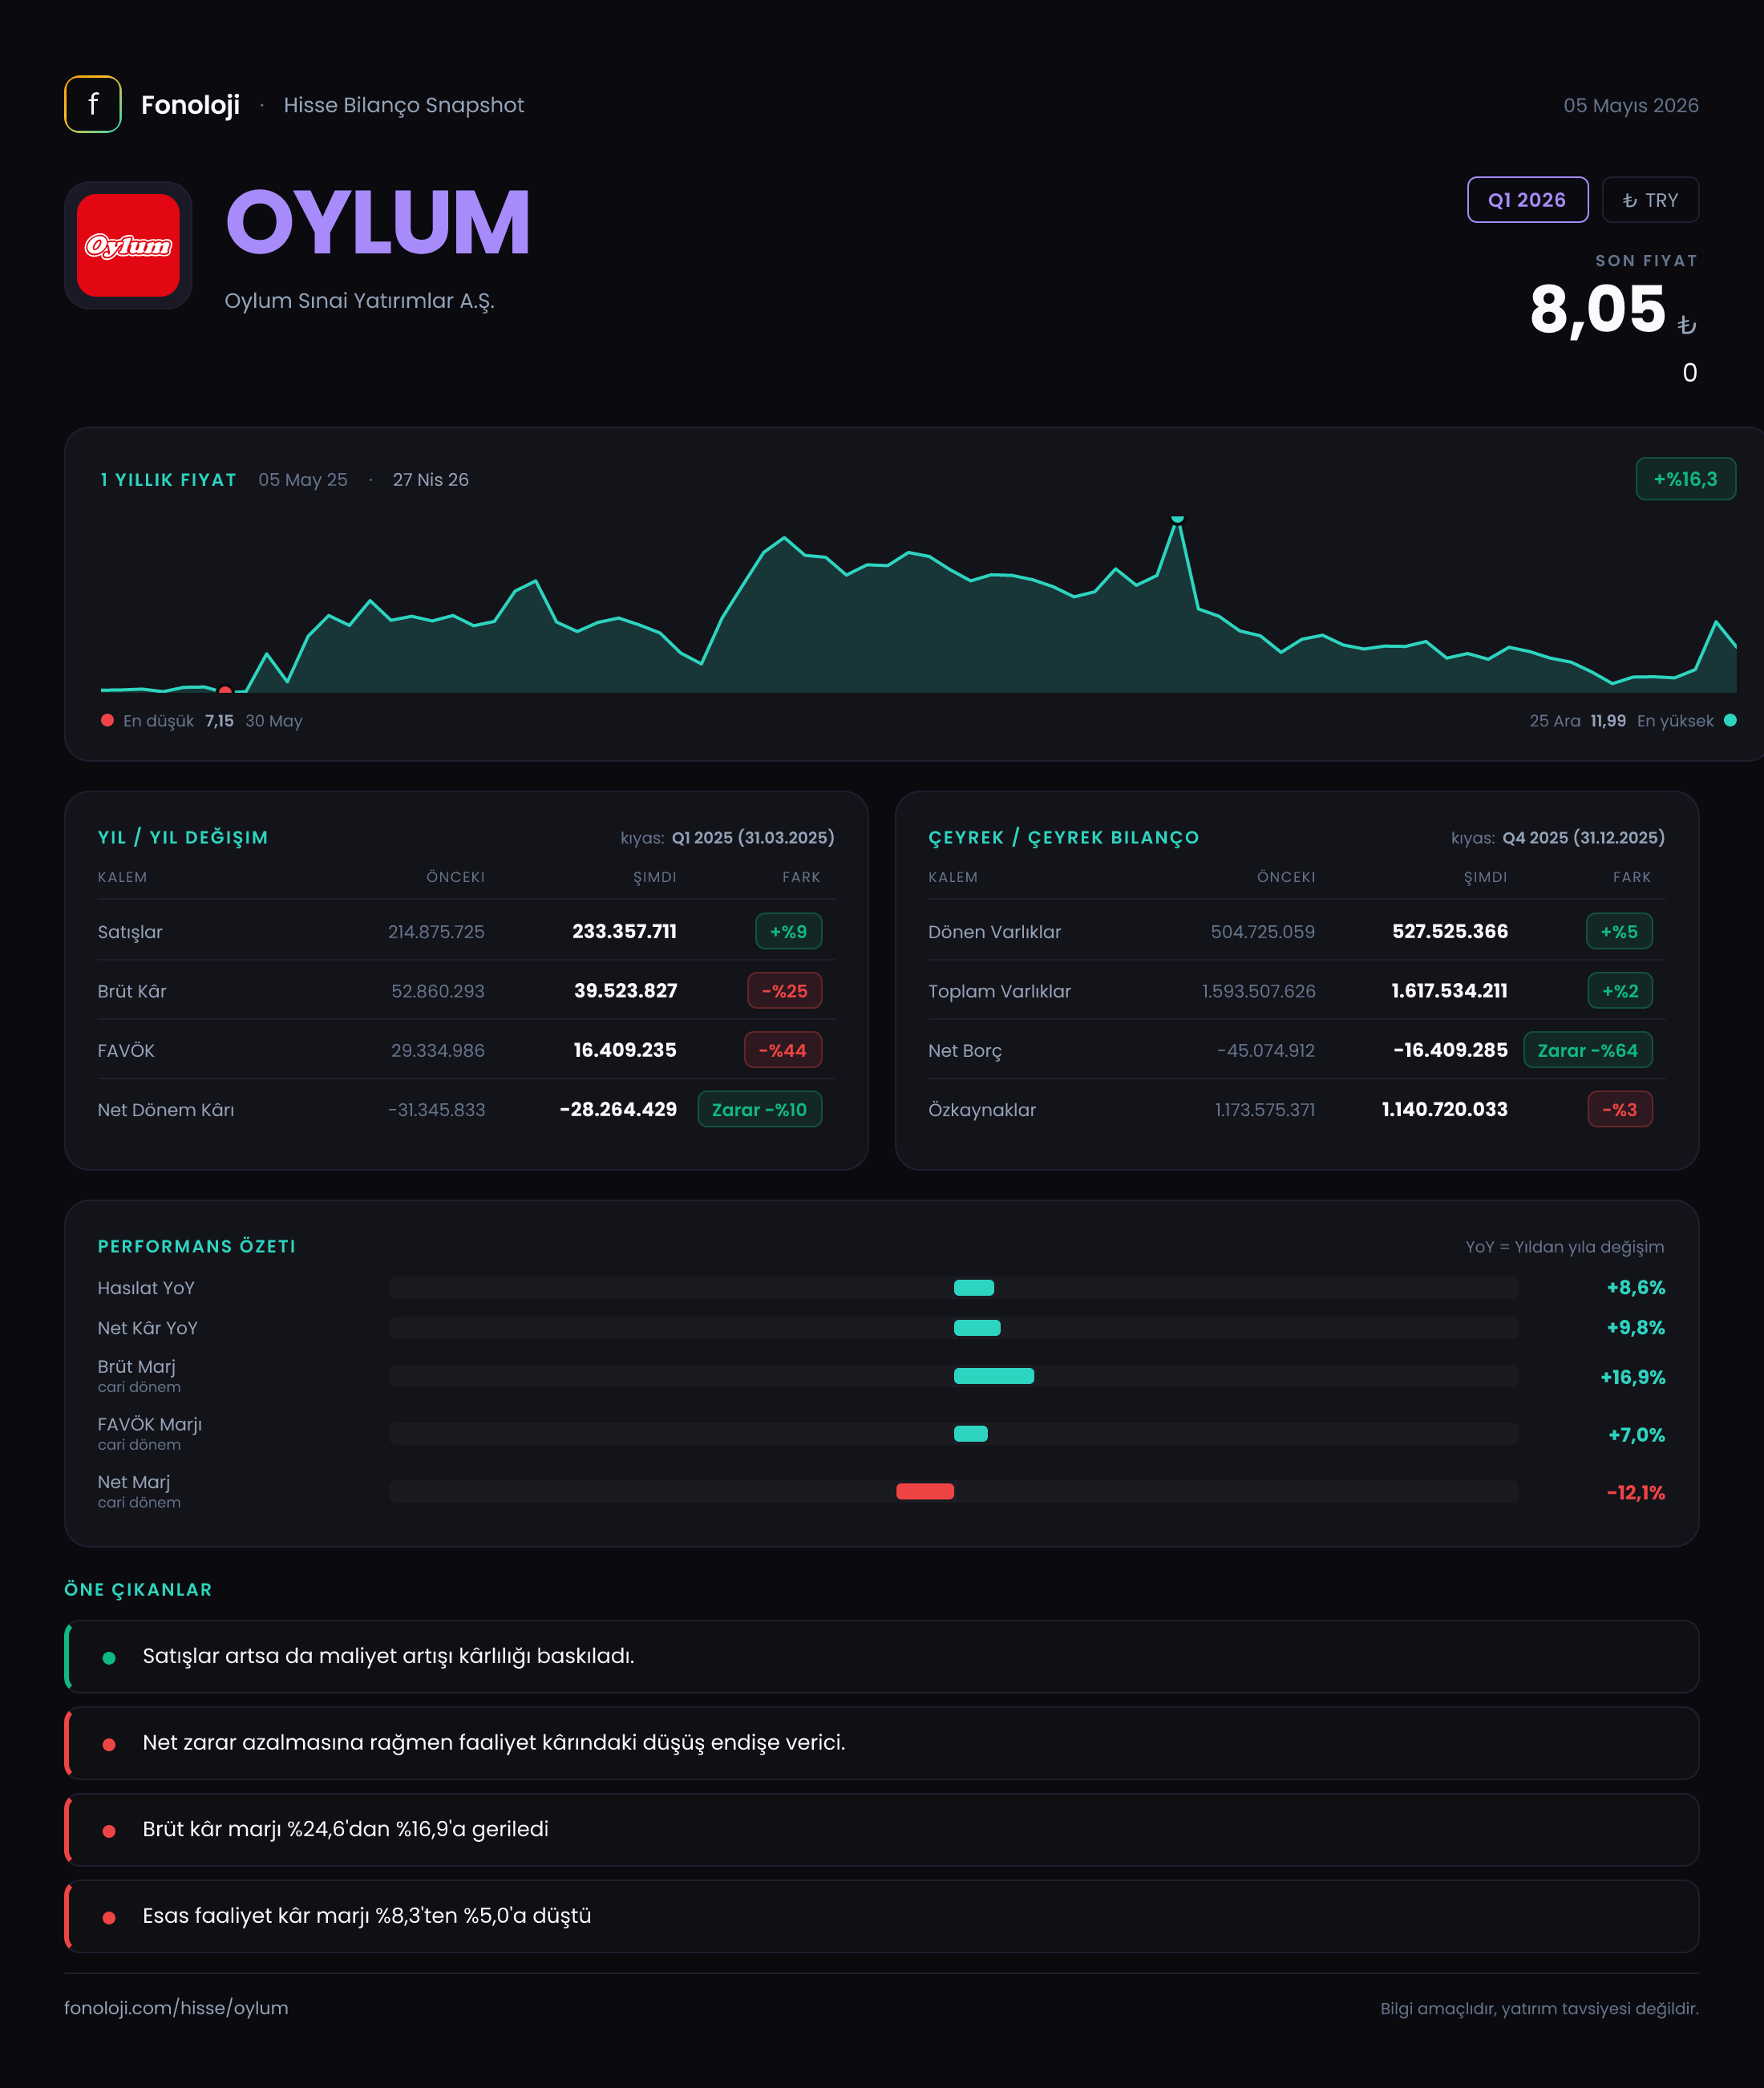The image size is (1764, 2088).
Task: Click the -%25 badge for Brüt Kâr
Action: [784, 990]
